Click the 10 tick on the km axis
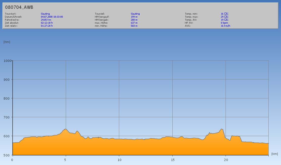 pyautogui.click(x=119, y=160)
